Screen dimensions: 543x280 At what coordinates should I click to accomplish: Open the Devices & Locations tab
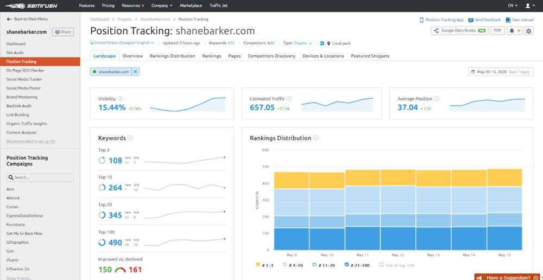click(323, 56)
